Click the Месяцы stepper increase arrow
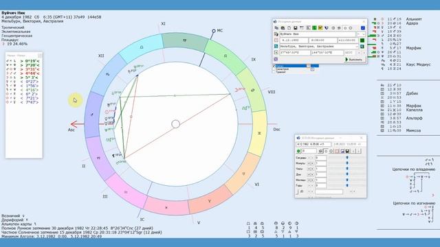The image size is (440, 247). [x=312, y=180]
